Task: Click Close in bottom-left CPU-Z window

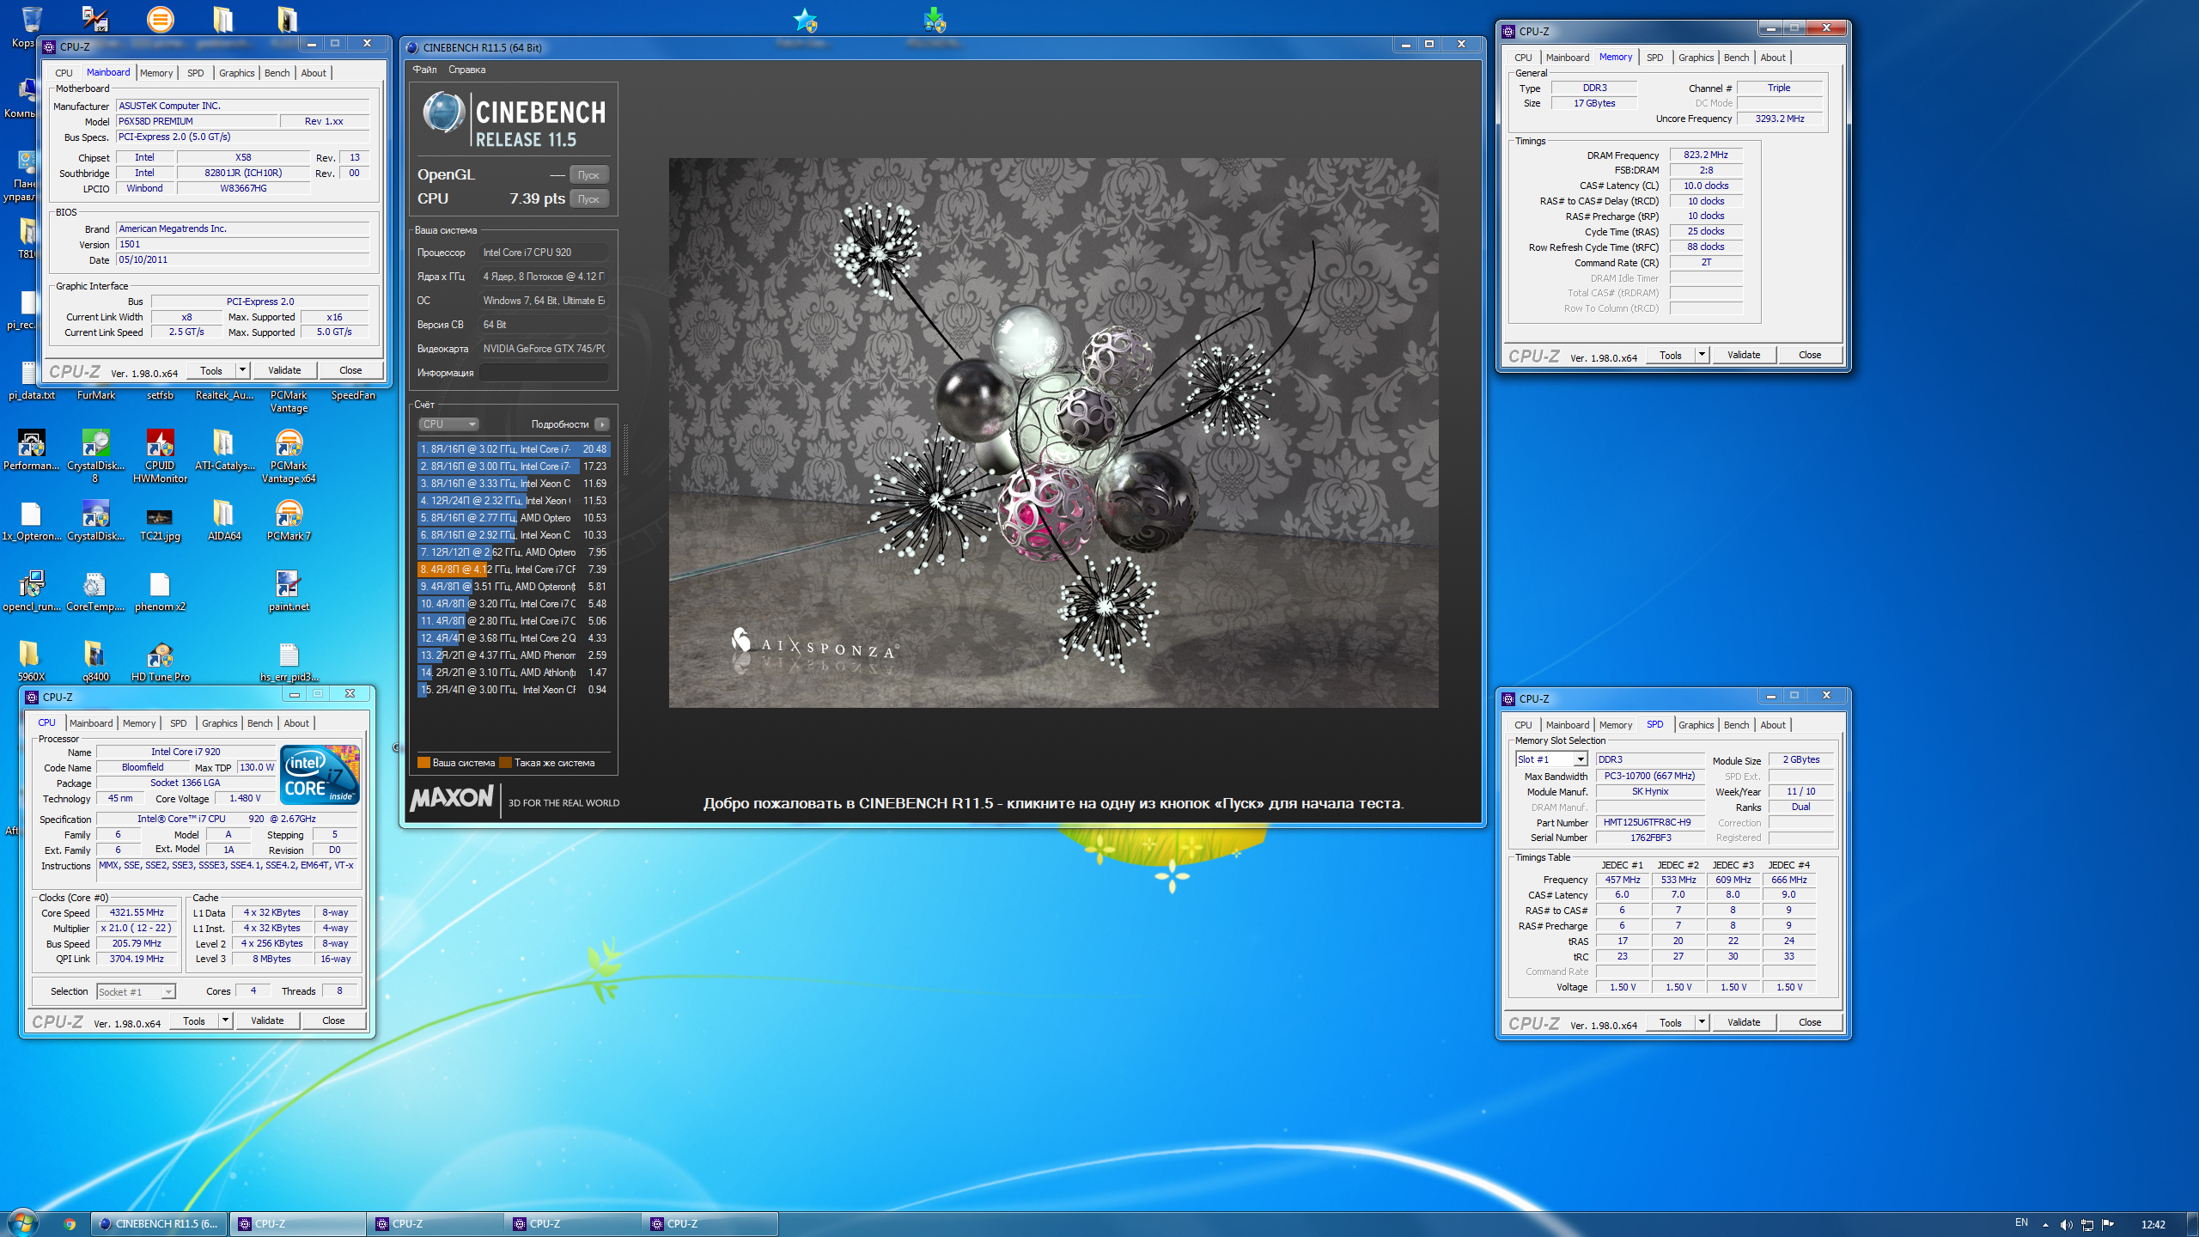Action: click(333, 1021)
